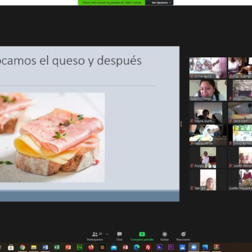Open the Reacciones menu
Viewport: 252px width, 252px height.
(x=183, y=236)
